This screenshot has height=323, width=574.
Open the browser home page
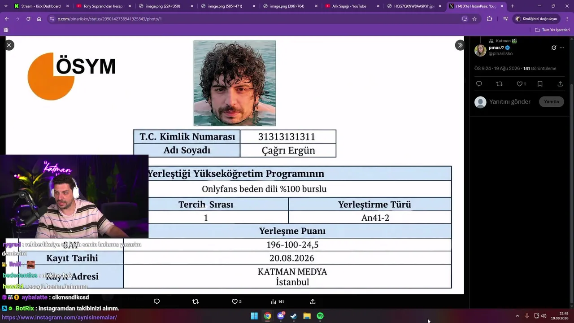[x=39, y=19]
